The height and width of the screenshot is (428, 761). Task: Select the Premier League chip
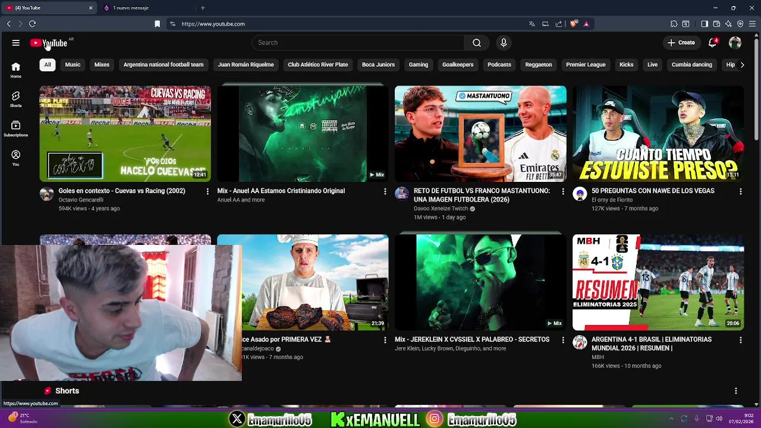tap(586, 65)
